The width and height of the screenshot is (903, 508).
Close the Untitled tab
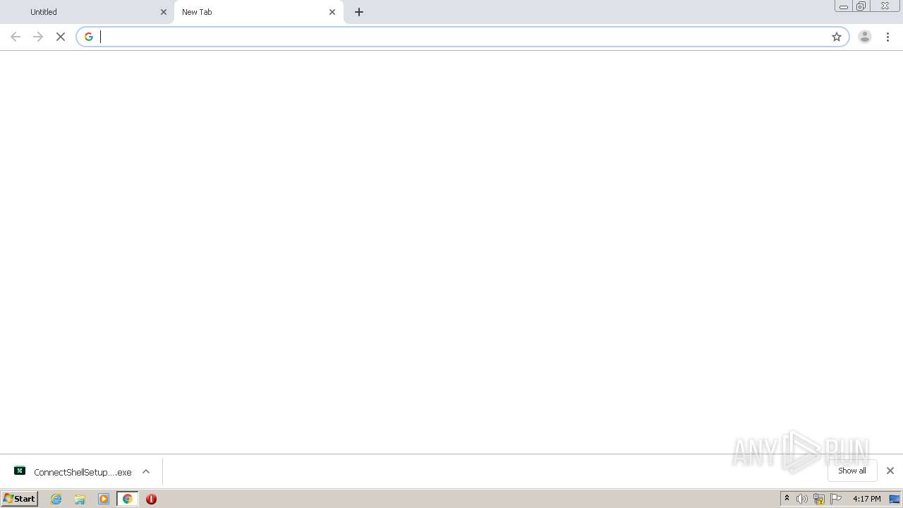tap(164, 12)
